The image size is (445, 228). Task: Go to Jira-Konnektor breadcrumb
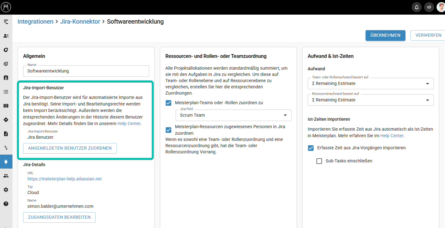click(x=80, y=21)
